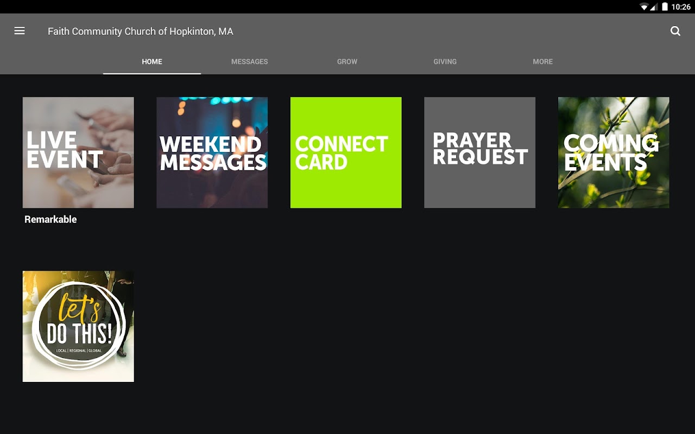The height and width of the screenshot is (434, 695).
Task: Open the Messages tab
Action: coord(250,61)
